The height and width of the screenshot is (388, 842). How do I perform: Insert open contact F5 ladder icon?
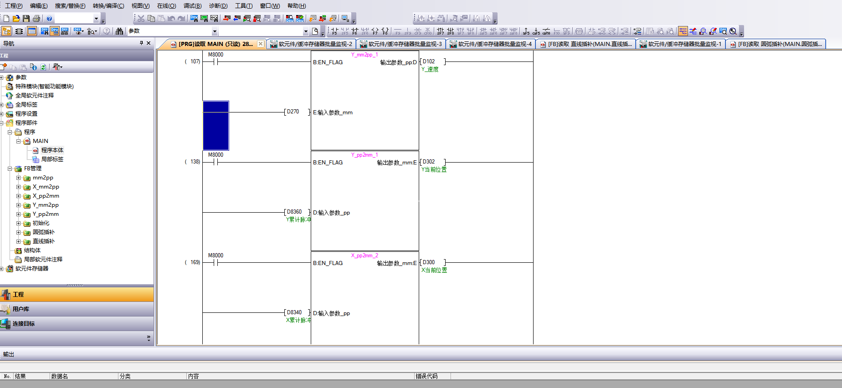335,31
